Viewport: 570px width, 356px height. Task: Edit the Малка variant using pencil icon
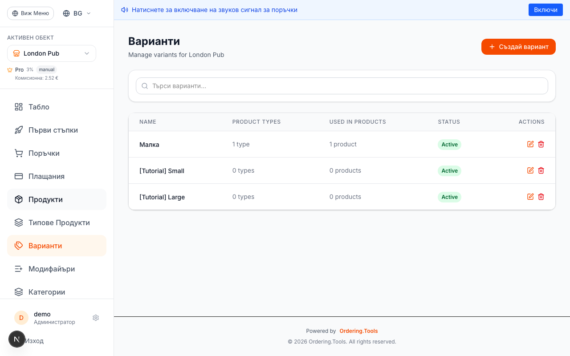tap(530, 144)
